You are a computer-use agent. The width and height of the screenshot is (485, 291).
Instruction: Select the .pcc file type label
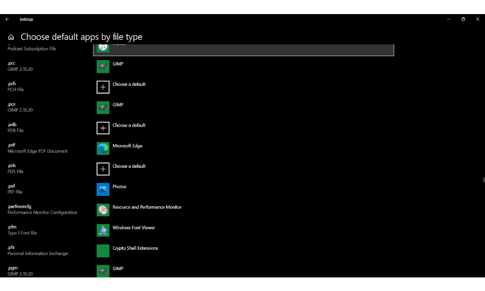click(x=20, y=66)
